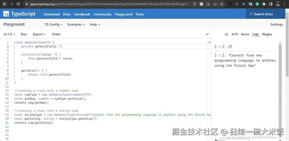The height and width of the screenshot is (141, 289).
Task: Open the Google Translate extension icon
Action: click(250, 4)
